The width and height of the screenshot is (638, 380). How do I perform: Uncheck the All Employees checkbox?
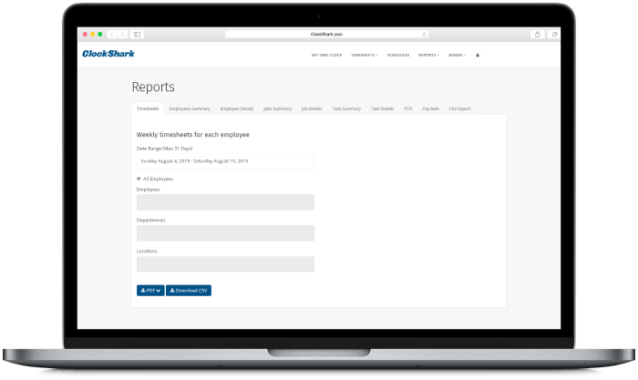coord(139,179)
